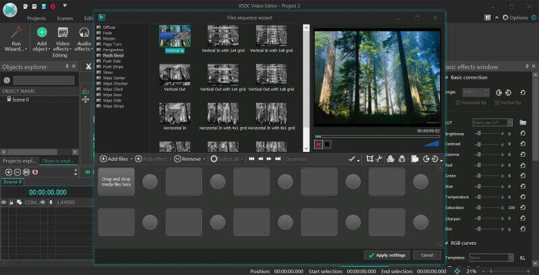
Task: Enable the Vertical flip checkbox
Action: coord(497,103)
